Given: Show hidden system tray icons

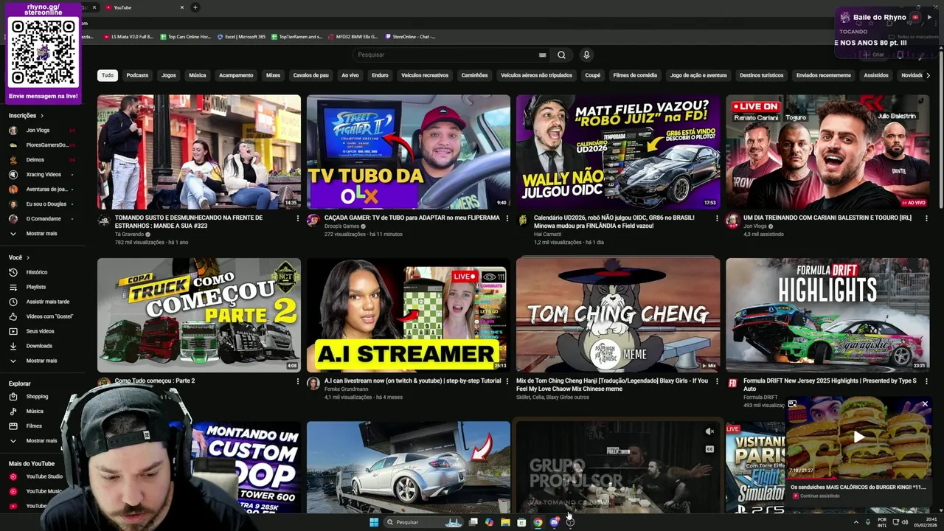Looking at the screenshot, I should (x=856, y=522).
